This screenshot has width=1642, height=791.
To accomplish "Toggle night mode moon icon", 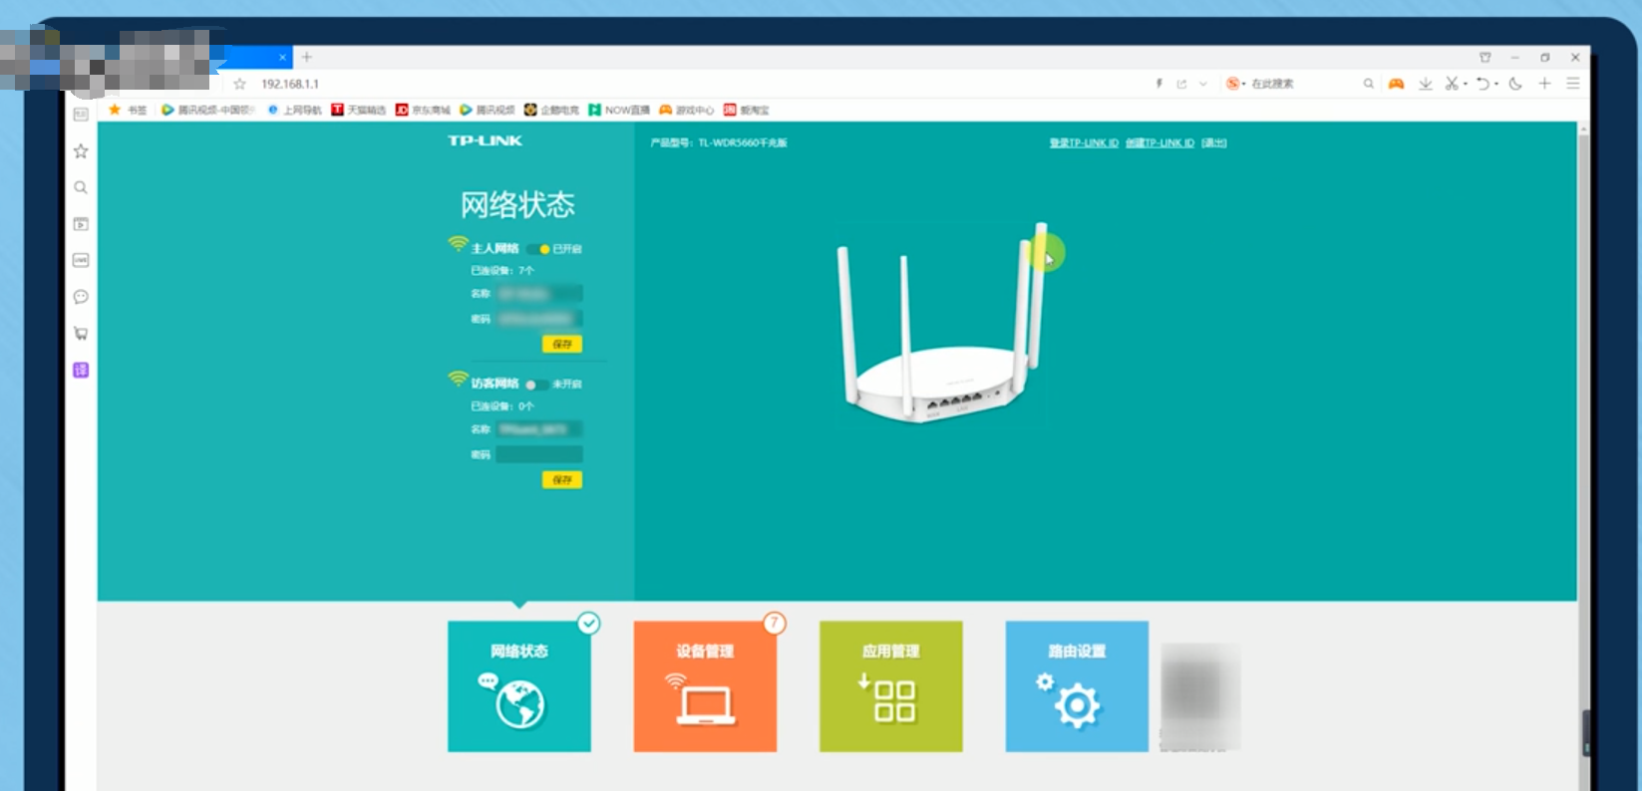I will (1515, 84).
